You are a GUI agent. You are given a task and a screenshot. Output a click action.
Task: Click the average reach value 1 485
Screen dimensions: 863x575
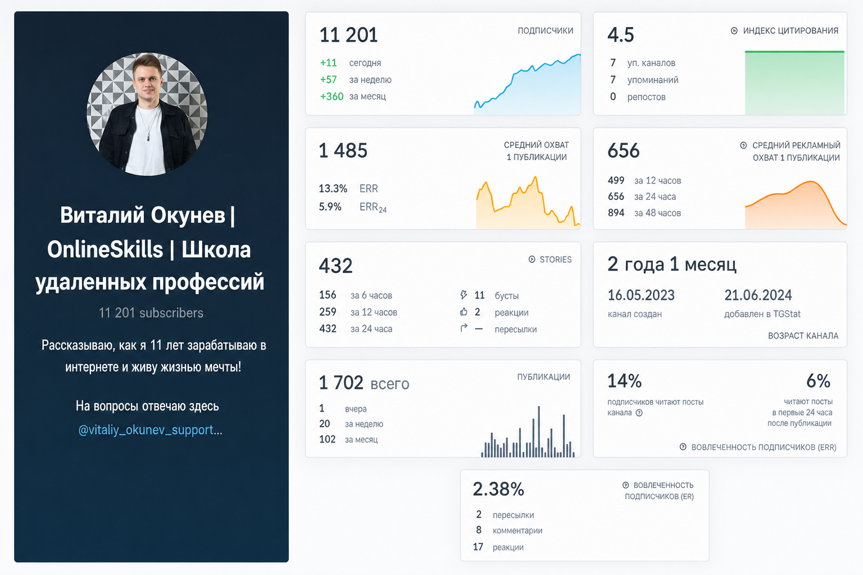click(343, 150)
